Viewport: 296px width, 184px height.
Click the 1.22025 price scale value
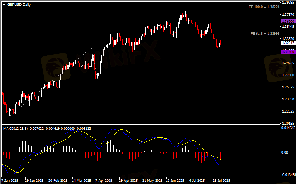tap(288, 111)
